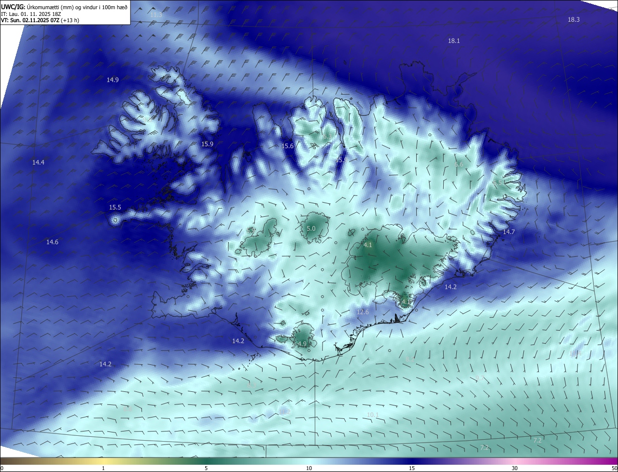
Task: Click the 1 tick on the color scale
Action: pyautogui.click(x=103, y=468)
